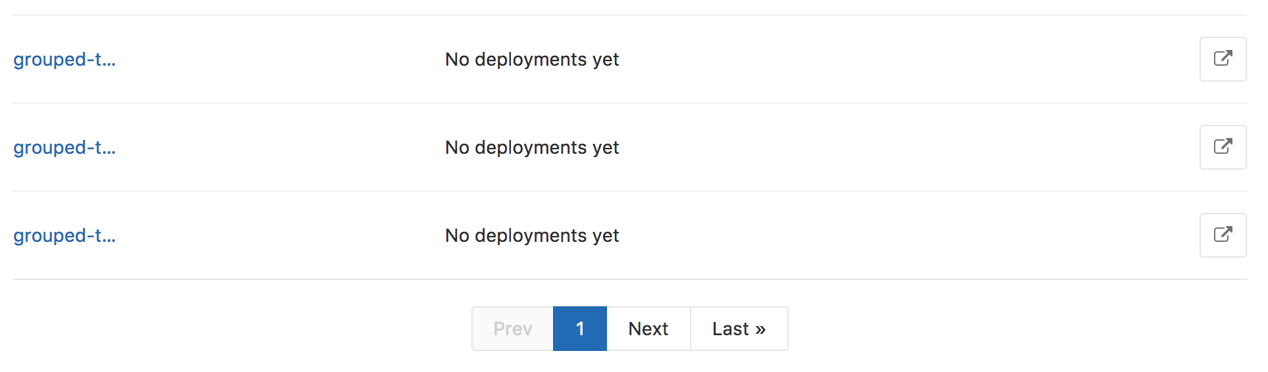Screen dimensions: 1268x372
Task: Click the arrow-out-of-box button in the middle row
Action: point(1223,147)
